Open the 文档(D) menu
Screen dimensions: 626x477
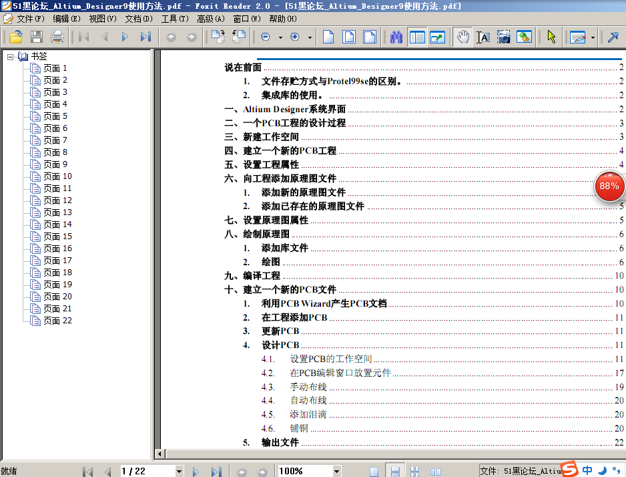point(139,19)
